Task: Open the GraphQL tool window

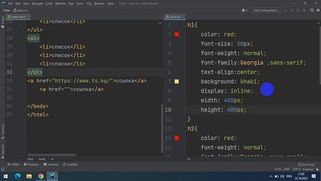Action: click(70, 164)
